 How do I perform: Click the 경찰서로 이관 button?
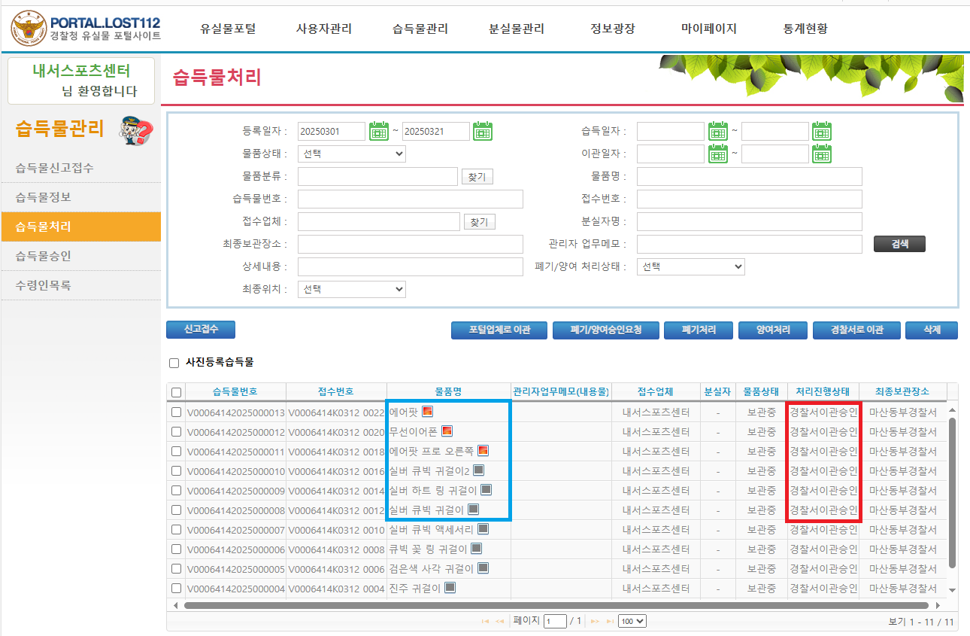[x=856, y=330]
